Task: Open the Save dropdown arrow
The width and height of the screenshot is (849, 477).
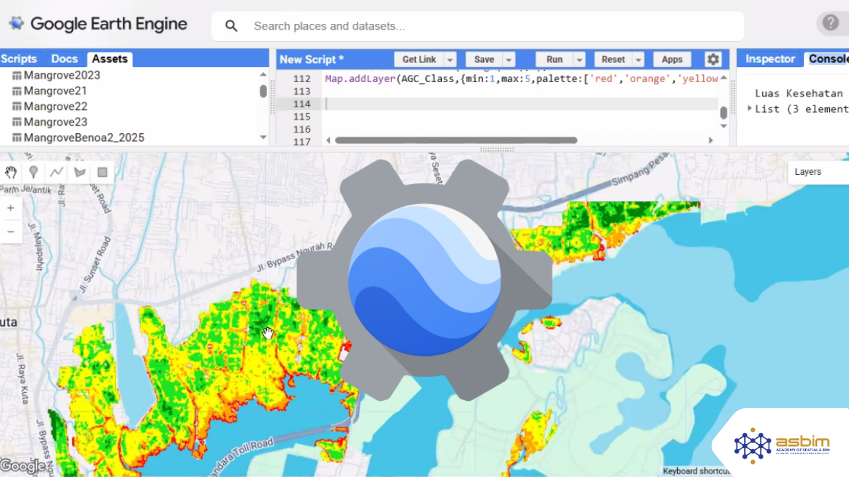Action: tap(509, 60)
